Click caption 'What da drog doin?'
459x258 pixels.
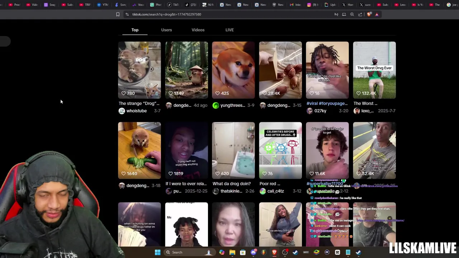tap(232, 184)
